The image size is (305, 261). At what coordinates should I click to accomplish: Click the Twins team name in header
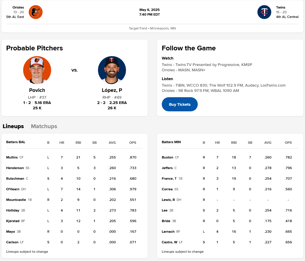(281, 7)
